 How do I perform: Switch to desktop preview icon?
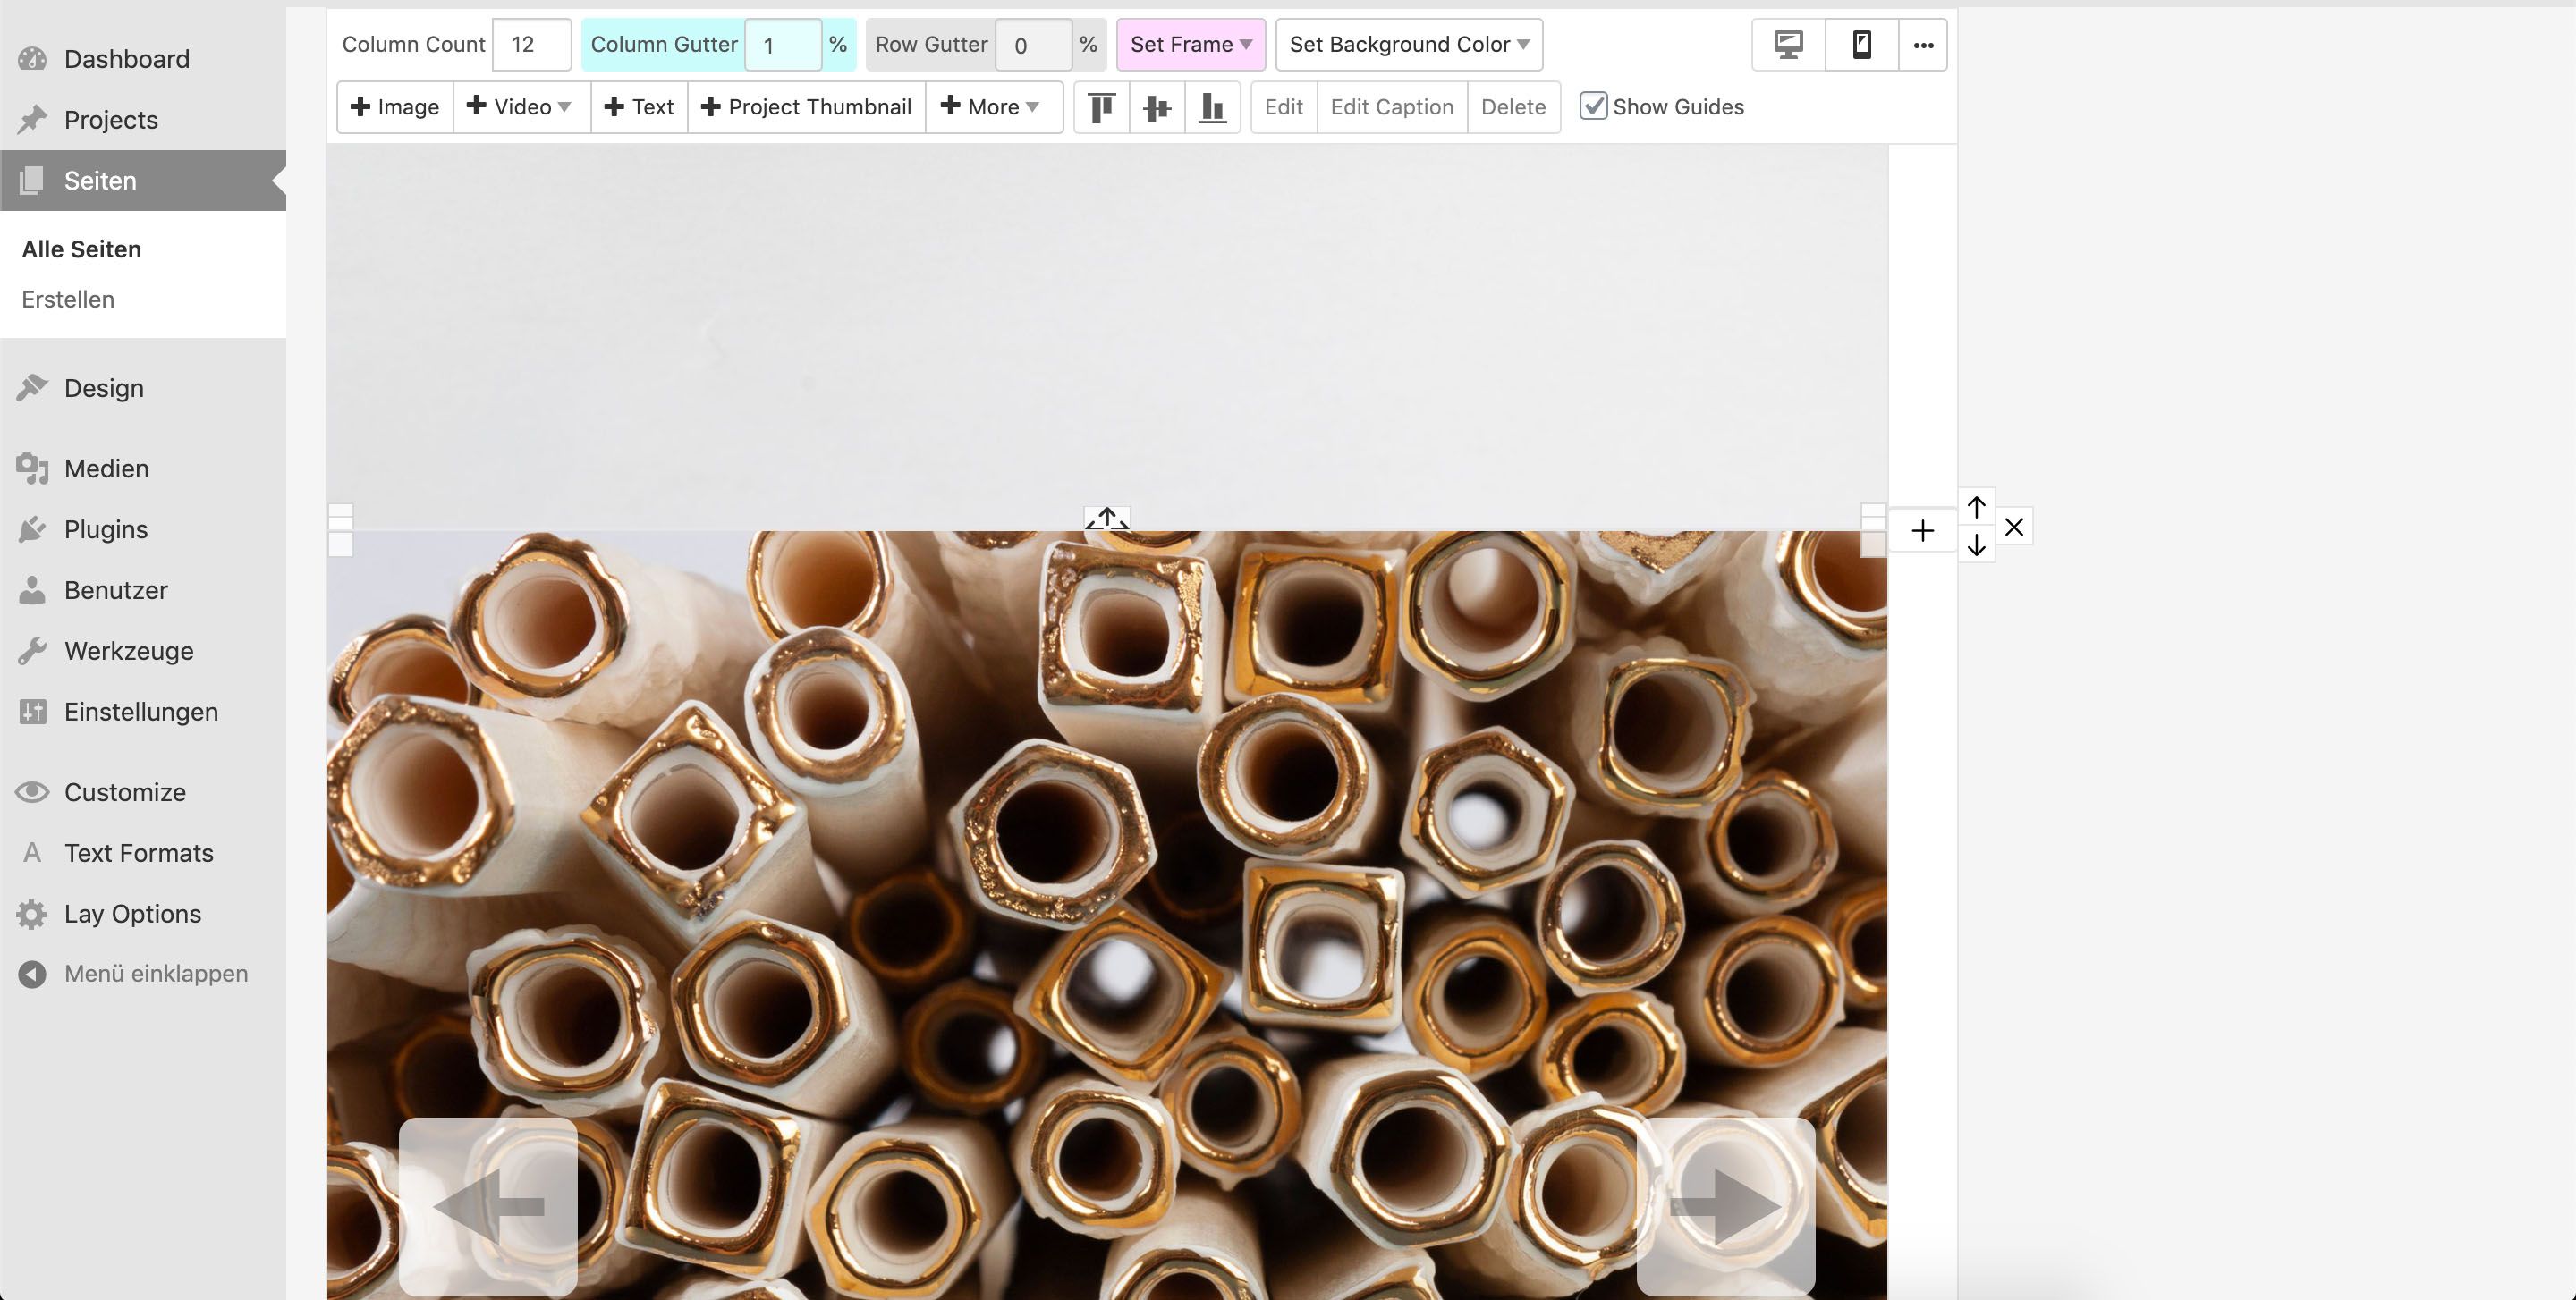(x=1788, y=45)
